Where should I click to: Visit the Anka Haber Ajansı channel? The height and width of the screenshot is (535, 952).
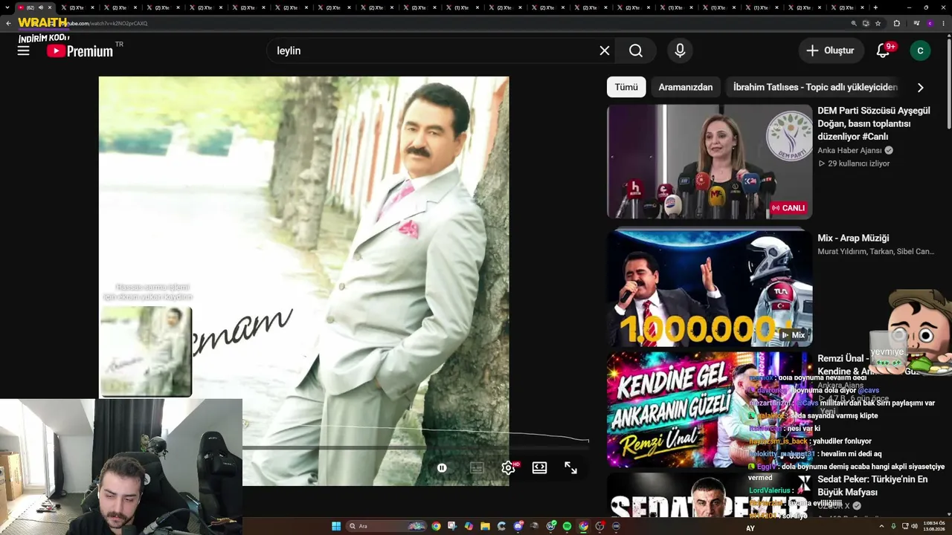[849, 150]
